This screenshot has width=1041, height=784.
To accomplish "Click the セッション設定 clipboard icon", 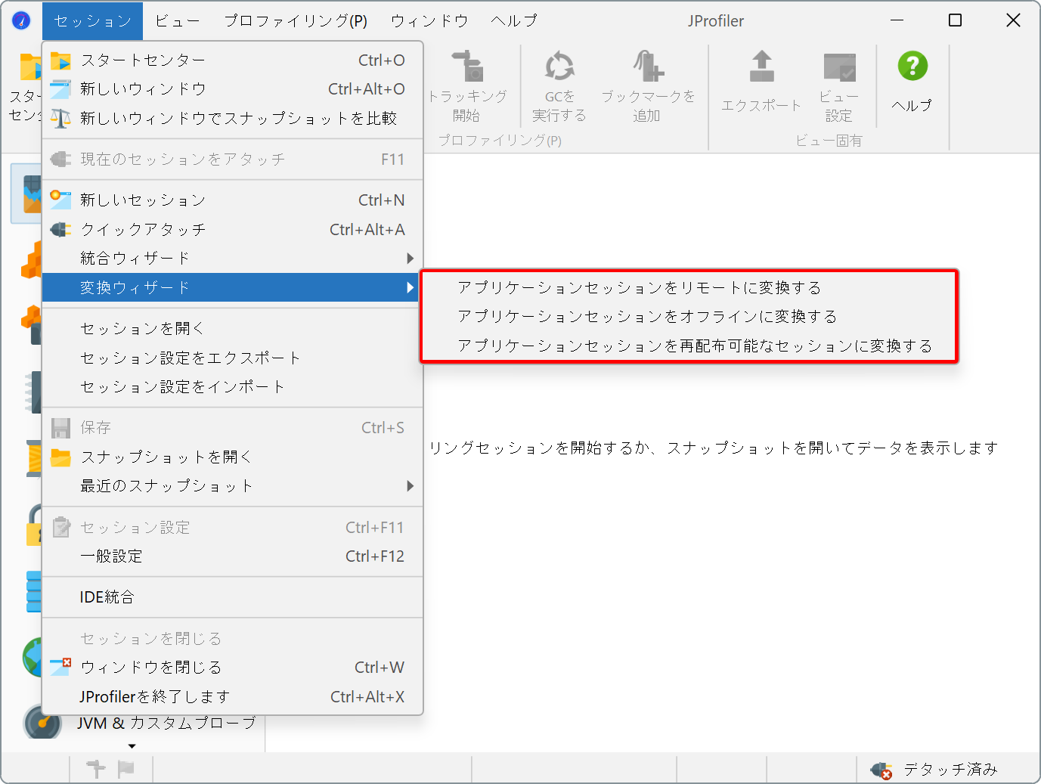I will [x=60, y=527].
